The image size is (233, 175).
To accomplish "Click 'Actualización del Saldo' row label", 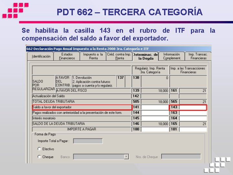I will click(49, 96).
